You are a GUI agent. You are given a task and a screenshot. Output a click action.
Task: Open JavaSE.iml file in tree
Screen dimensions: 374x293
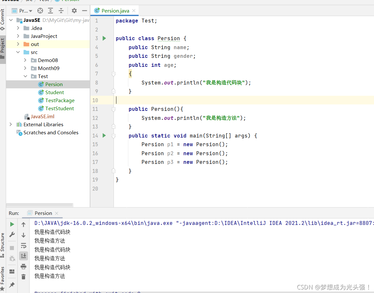42,117
